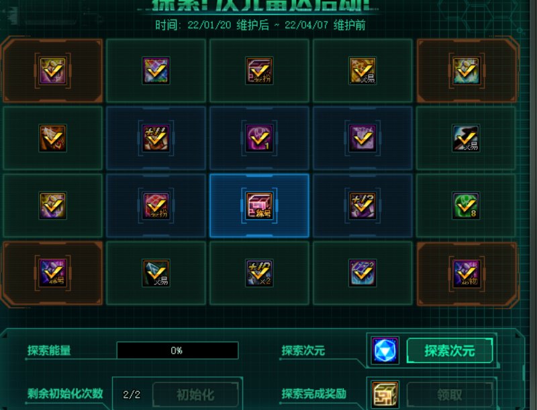This screenshot has width=537, height=410.
Task: Click the 2/2 remaining resets counter
Action: click(132, 395)
